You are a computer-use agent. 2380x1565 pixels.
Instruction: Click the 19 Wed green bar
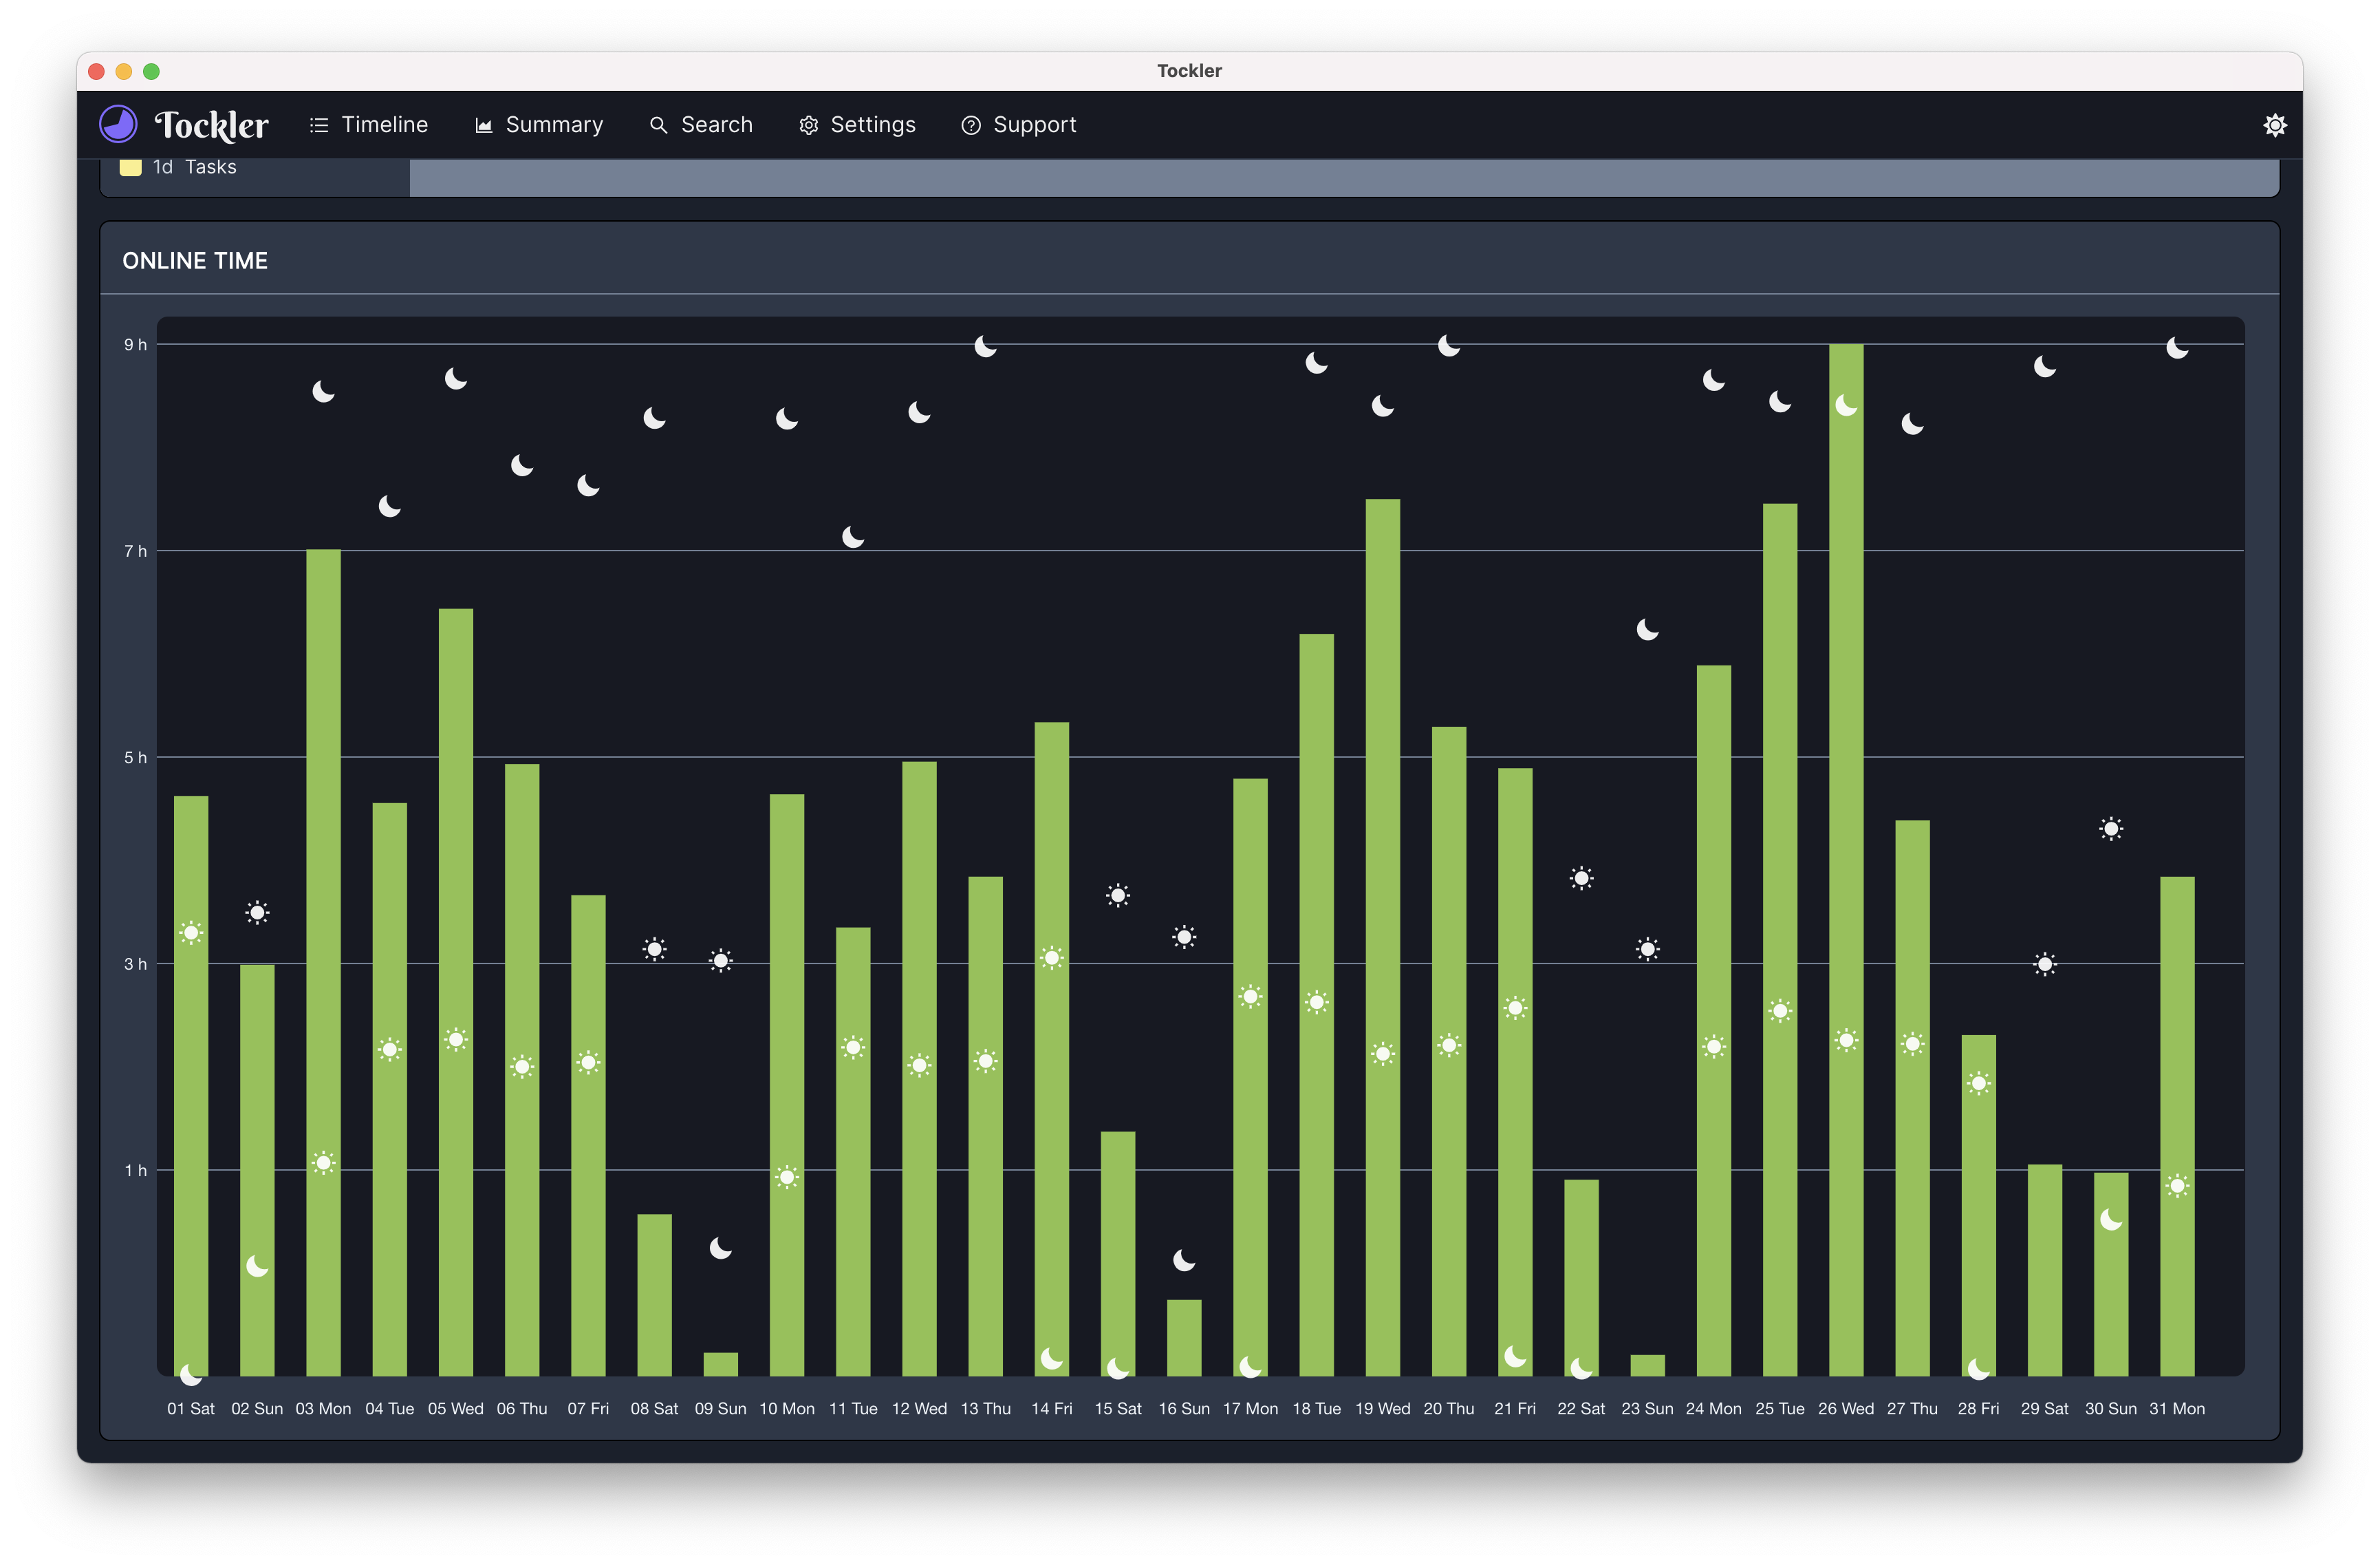pos(1382,800)
